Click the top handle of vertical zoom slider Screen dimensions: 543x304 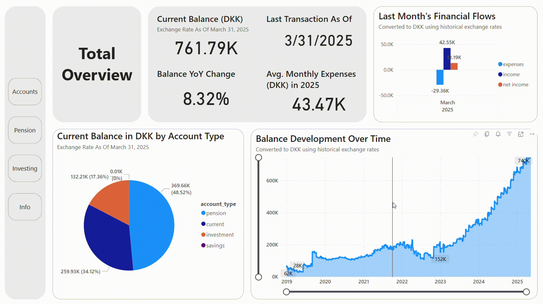(258, 158)
